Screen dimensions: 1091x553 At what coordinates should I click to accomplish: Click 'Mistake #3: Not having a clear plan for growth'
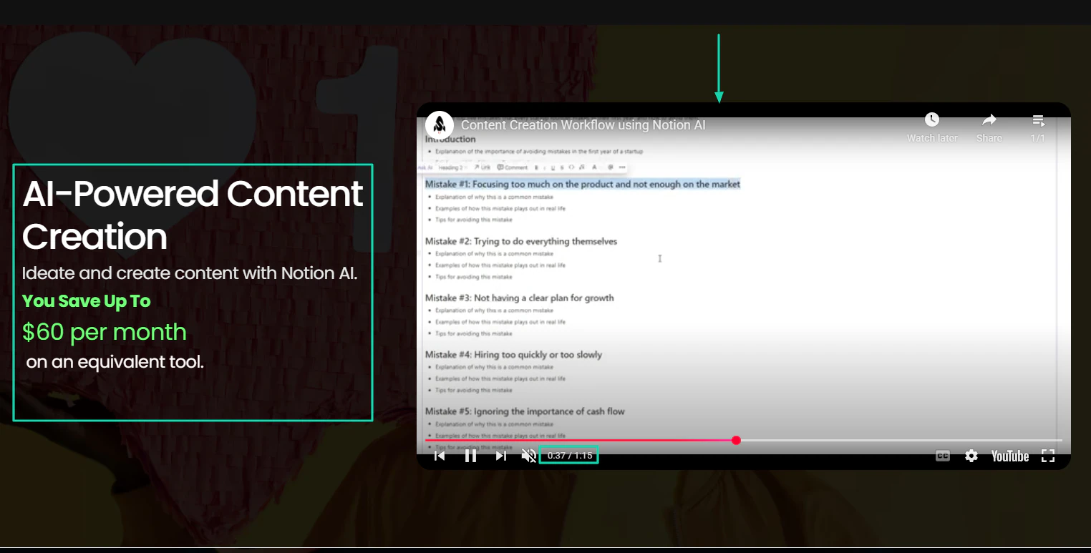520,298
